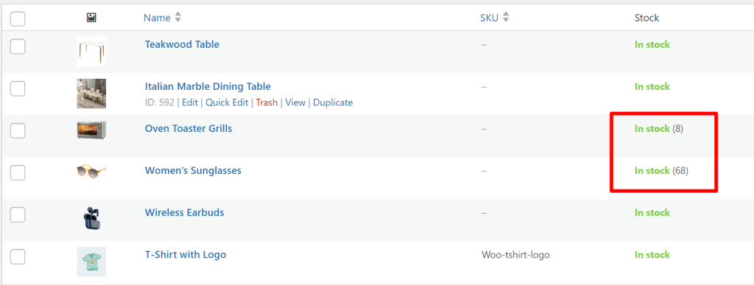Open the Oven Toaster Grills thumbnail

click(91, 130)
